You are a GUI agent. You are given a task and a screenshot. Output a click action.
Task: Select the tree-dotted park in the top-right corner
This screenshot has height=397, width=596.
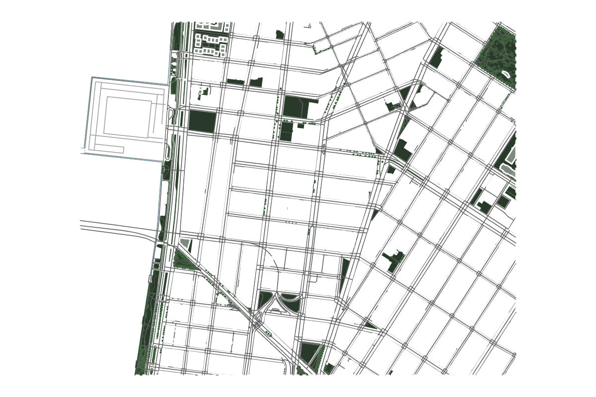coord(496,57)
